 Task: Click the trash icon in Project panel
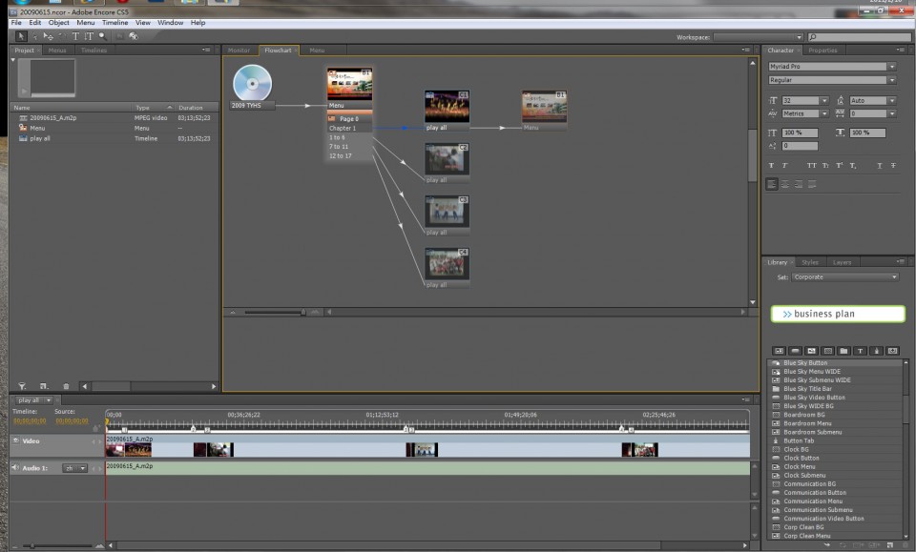click(x=66, y=386)
